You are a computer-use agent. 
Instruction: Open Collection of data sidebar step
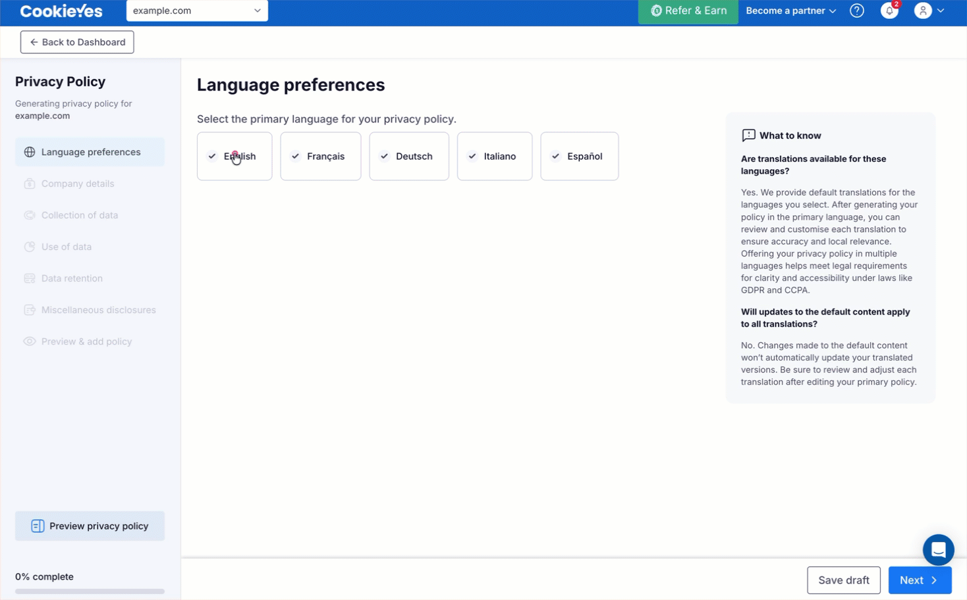tap(90, 215)
